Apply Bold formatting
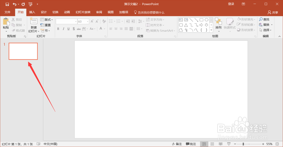Viewport: 283px width, 147px height. [58, 29]
